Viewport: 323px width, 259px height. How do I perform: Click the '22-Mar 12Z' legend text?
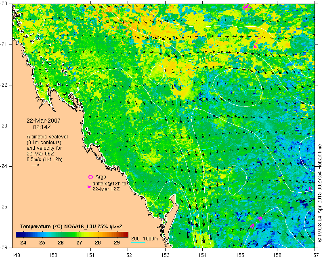click(106, 189)
